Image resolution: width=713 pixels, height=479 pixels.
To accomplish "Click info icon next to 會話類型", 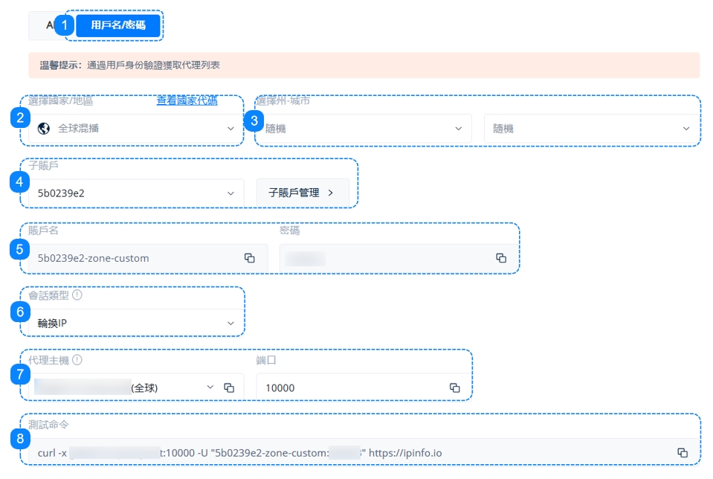I will coord(77,295).
